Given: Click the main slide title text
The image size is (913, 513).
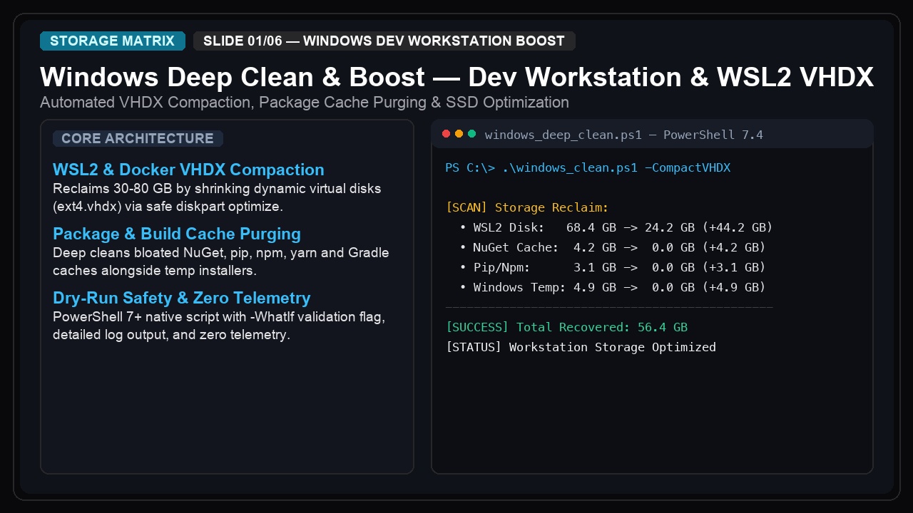Looking at the screenshot, I should 456,77.
